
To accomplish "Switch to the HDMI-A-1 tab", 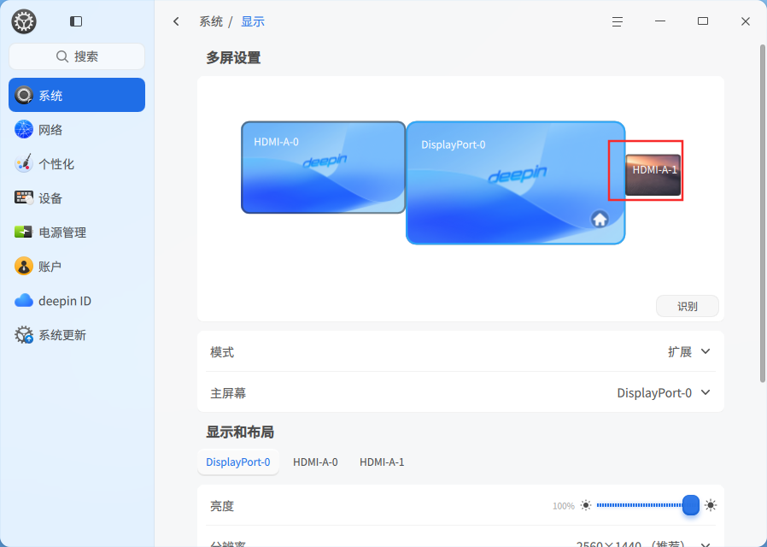I will pyautogui.click(x=382, y=462).
